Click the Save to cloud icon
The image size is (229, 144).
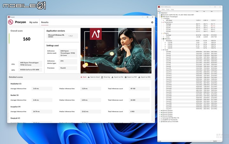tap(89, 77)
